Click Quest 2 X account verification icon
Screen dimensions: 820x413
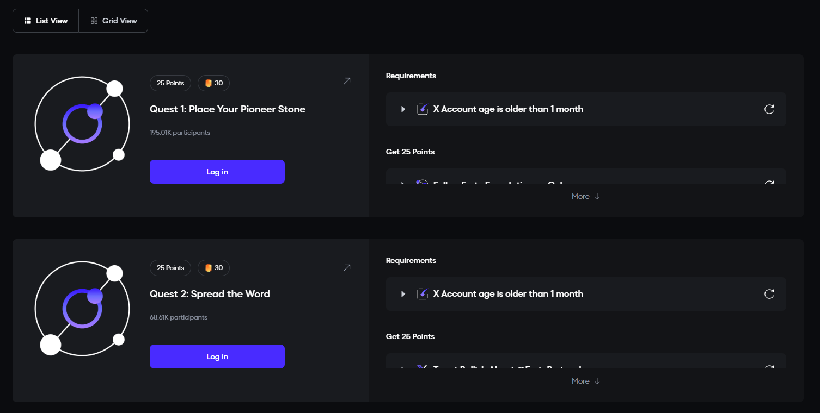click(423, 294)
